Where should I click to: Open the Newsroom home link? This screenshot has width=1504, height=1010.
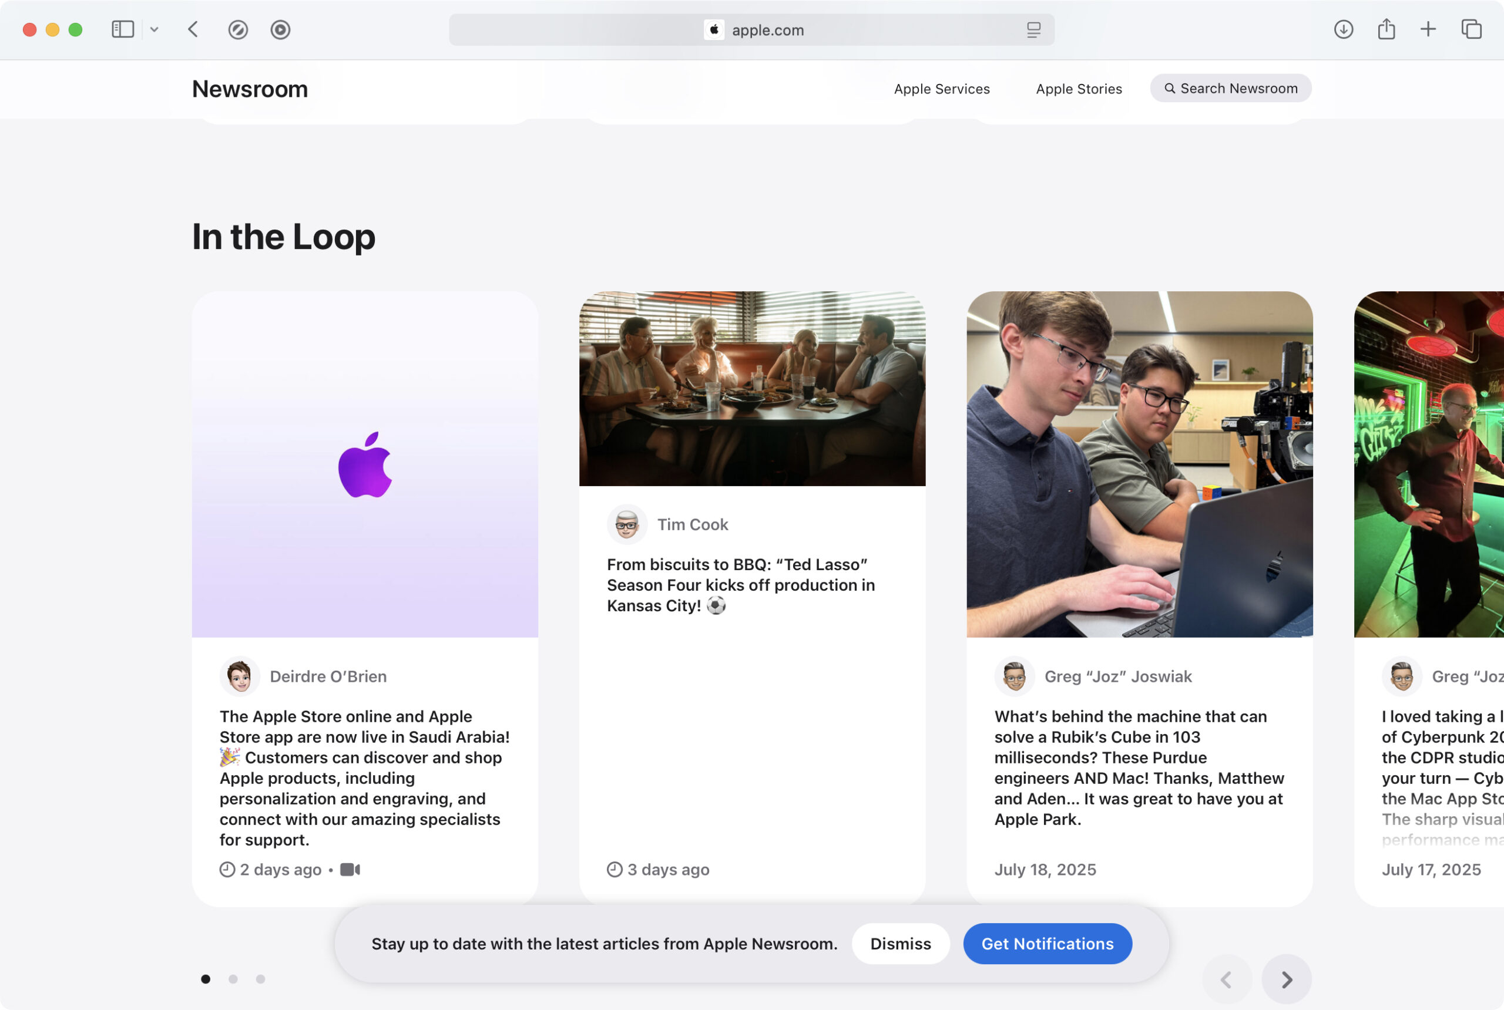(250, 89)
